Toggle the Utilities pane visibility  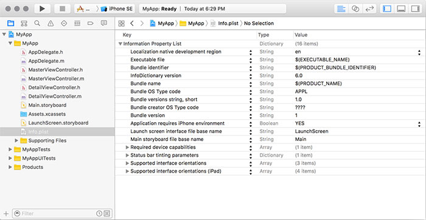(x=416, y=9)
